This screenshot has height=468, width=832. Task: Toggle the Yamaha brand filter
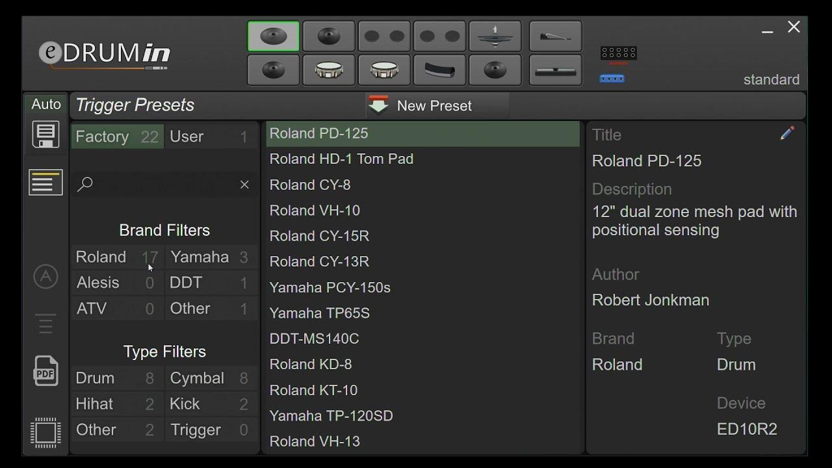[211, 257]
